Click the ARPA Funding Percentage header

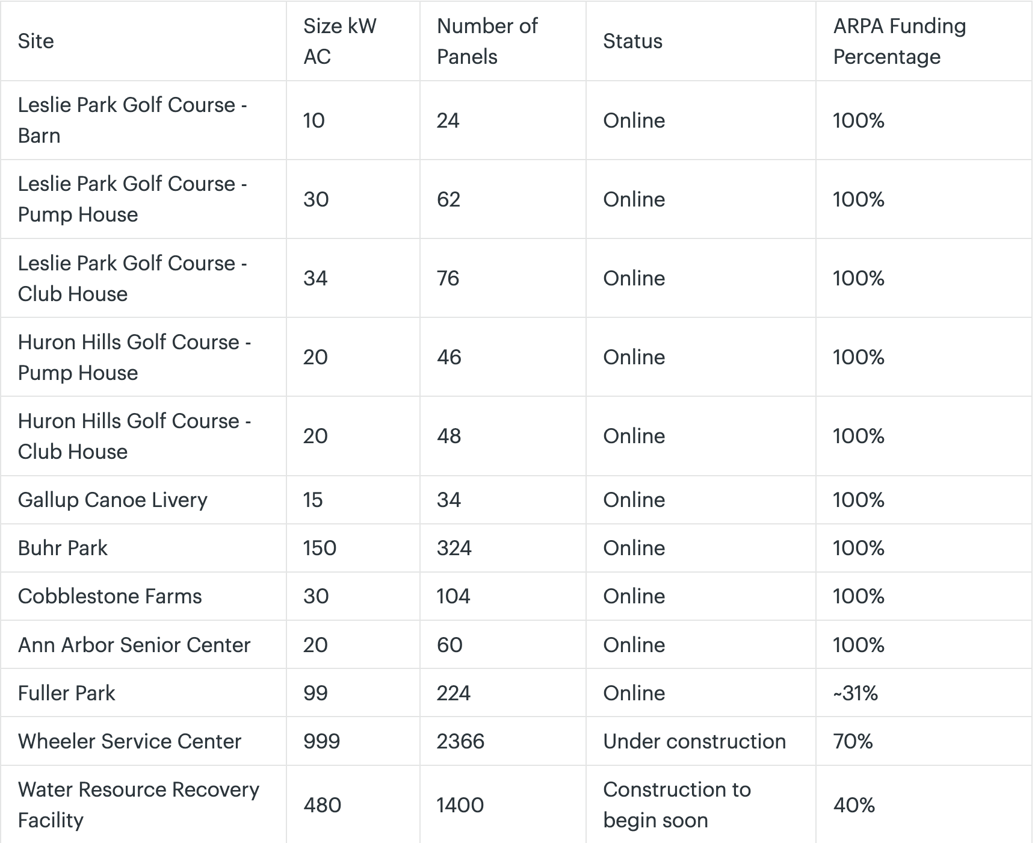click(x=924, y=41)
